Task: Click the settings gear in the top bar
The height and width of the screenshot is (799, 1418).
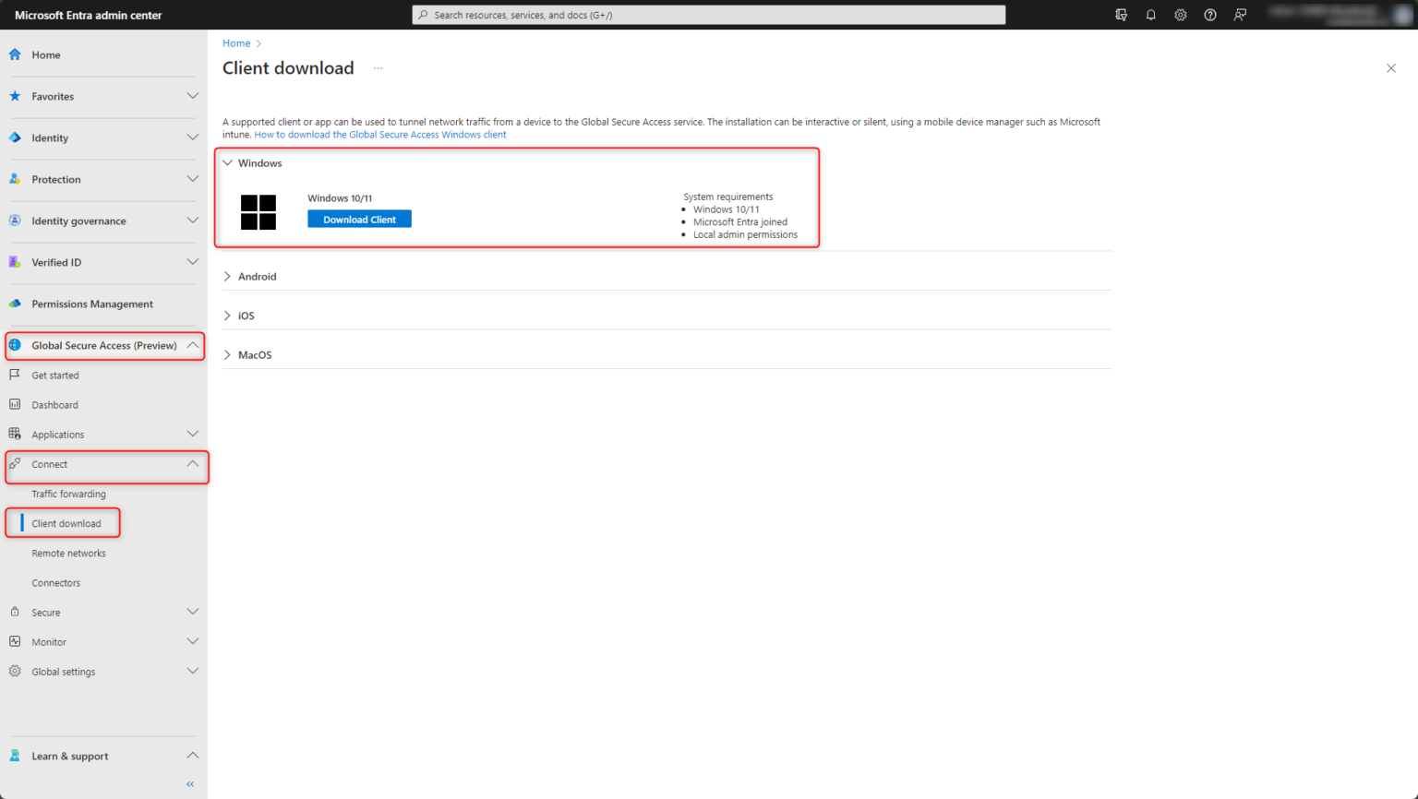Action: 1181,15
